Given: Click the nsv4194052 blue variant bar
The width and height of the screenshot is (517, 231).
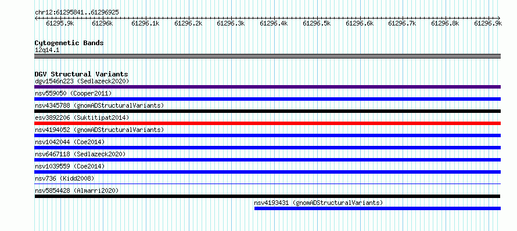Looking at the screenshot, I should (x=267, y=135).
